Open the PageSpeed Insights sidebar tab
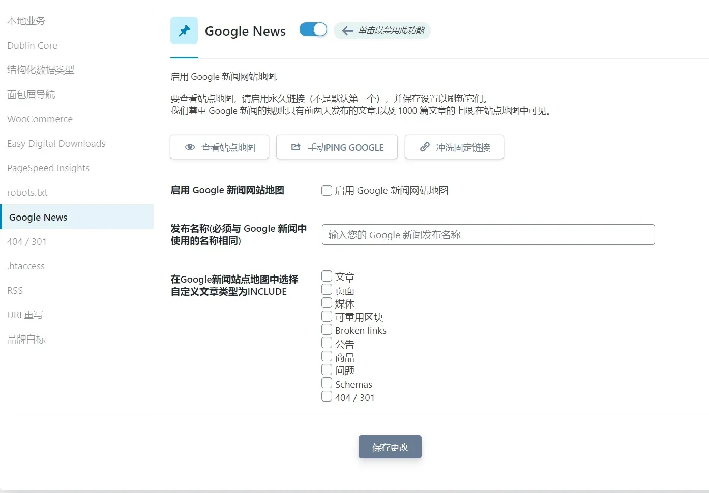 77,168
